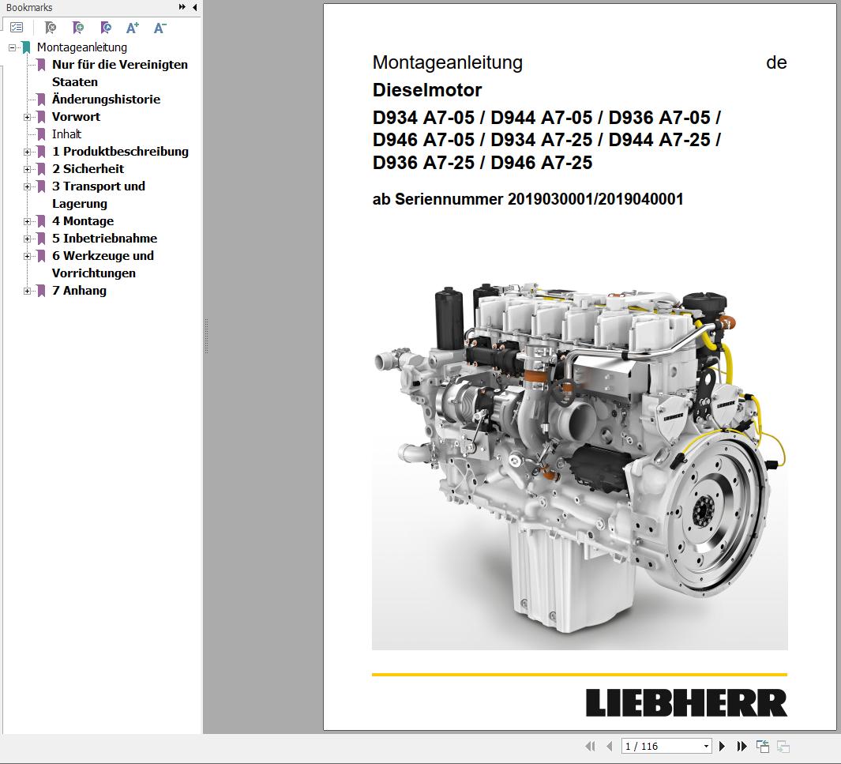Go to the previous page
Image resolution: width=841 pixels, height=764 pixels.
[x=610, y=746]
